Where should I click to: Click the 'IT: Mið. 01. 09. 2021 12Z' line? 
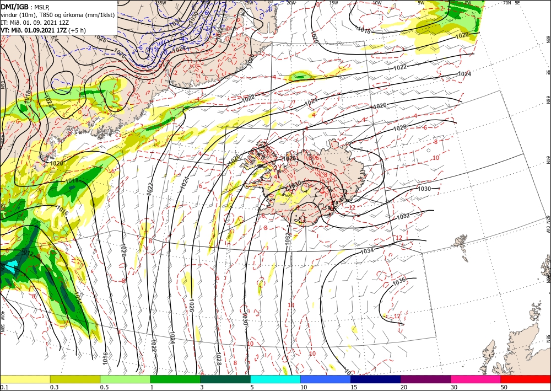pyautogui.click(x=34, y=22)
